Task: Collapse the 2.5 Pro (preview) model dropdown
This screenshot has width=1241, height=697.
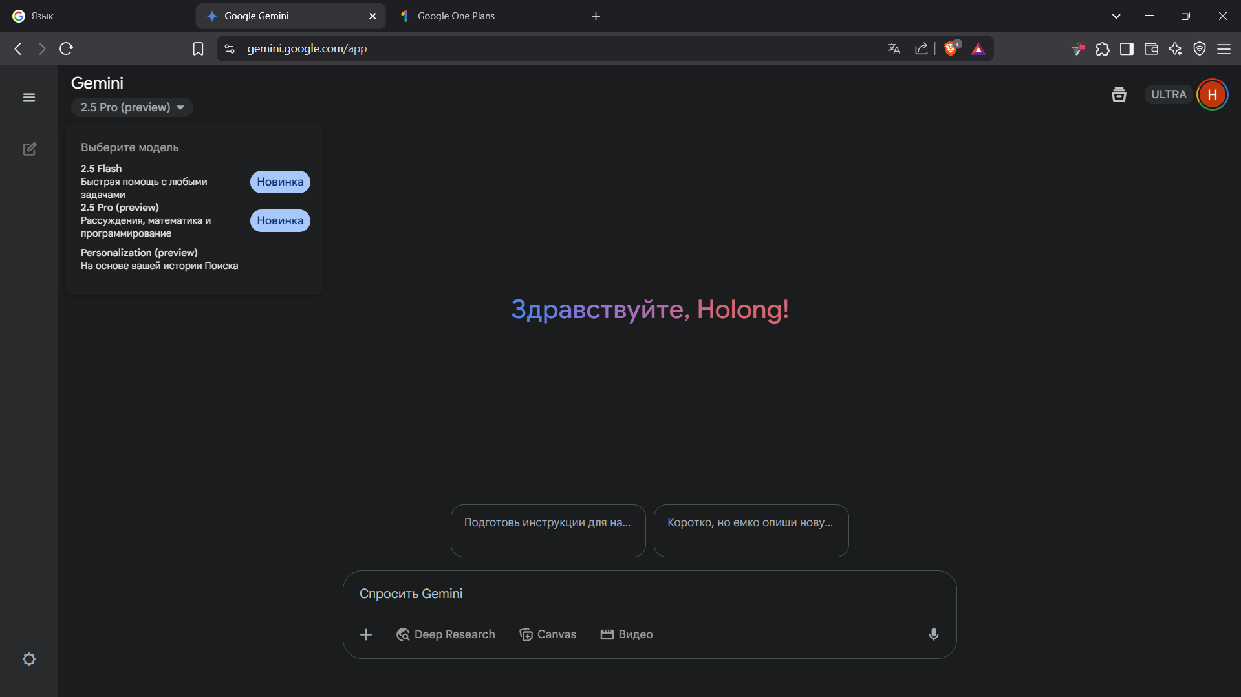Action: click(x=132, y=107)
